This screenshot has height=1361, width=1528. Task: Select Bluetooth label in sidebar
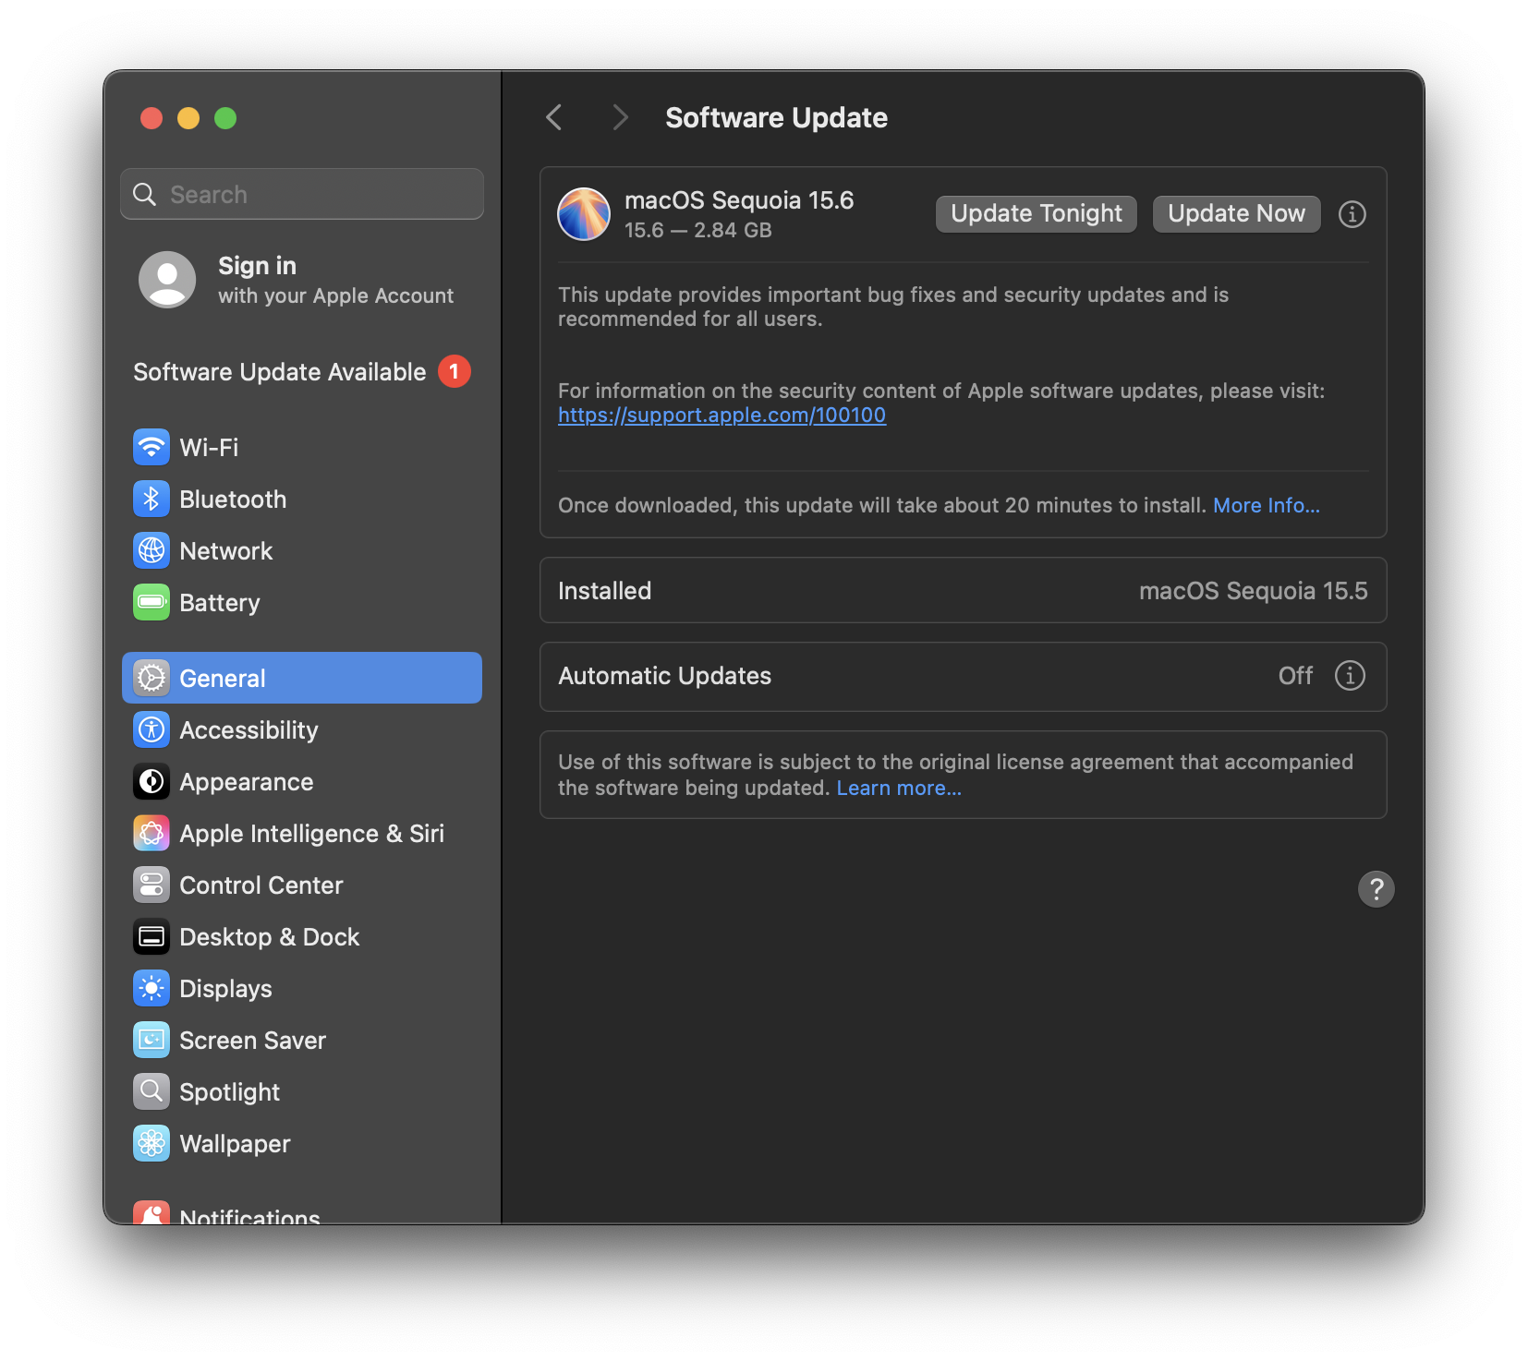pyautogui.click(x=233, y=500)
